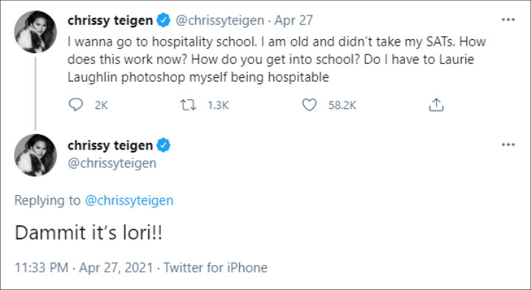Open the profile picture on the reply tweet

(35, 155)
